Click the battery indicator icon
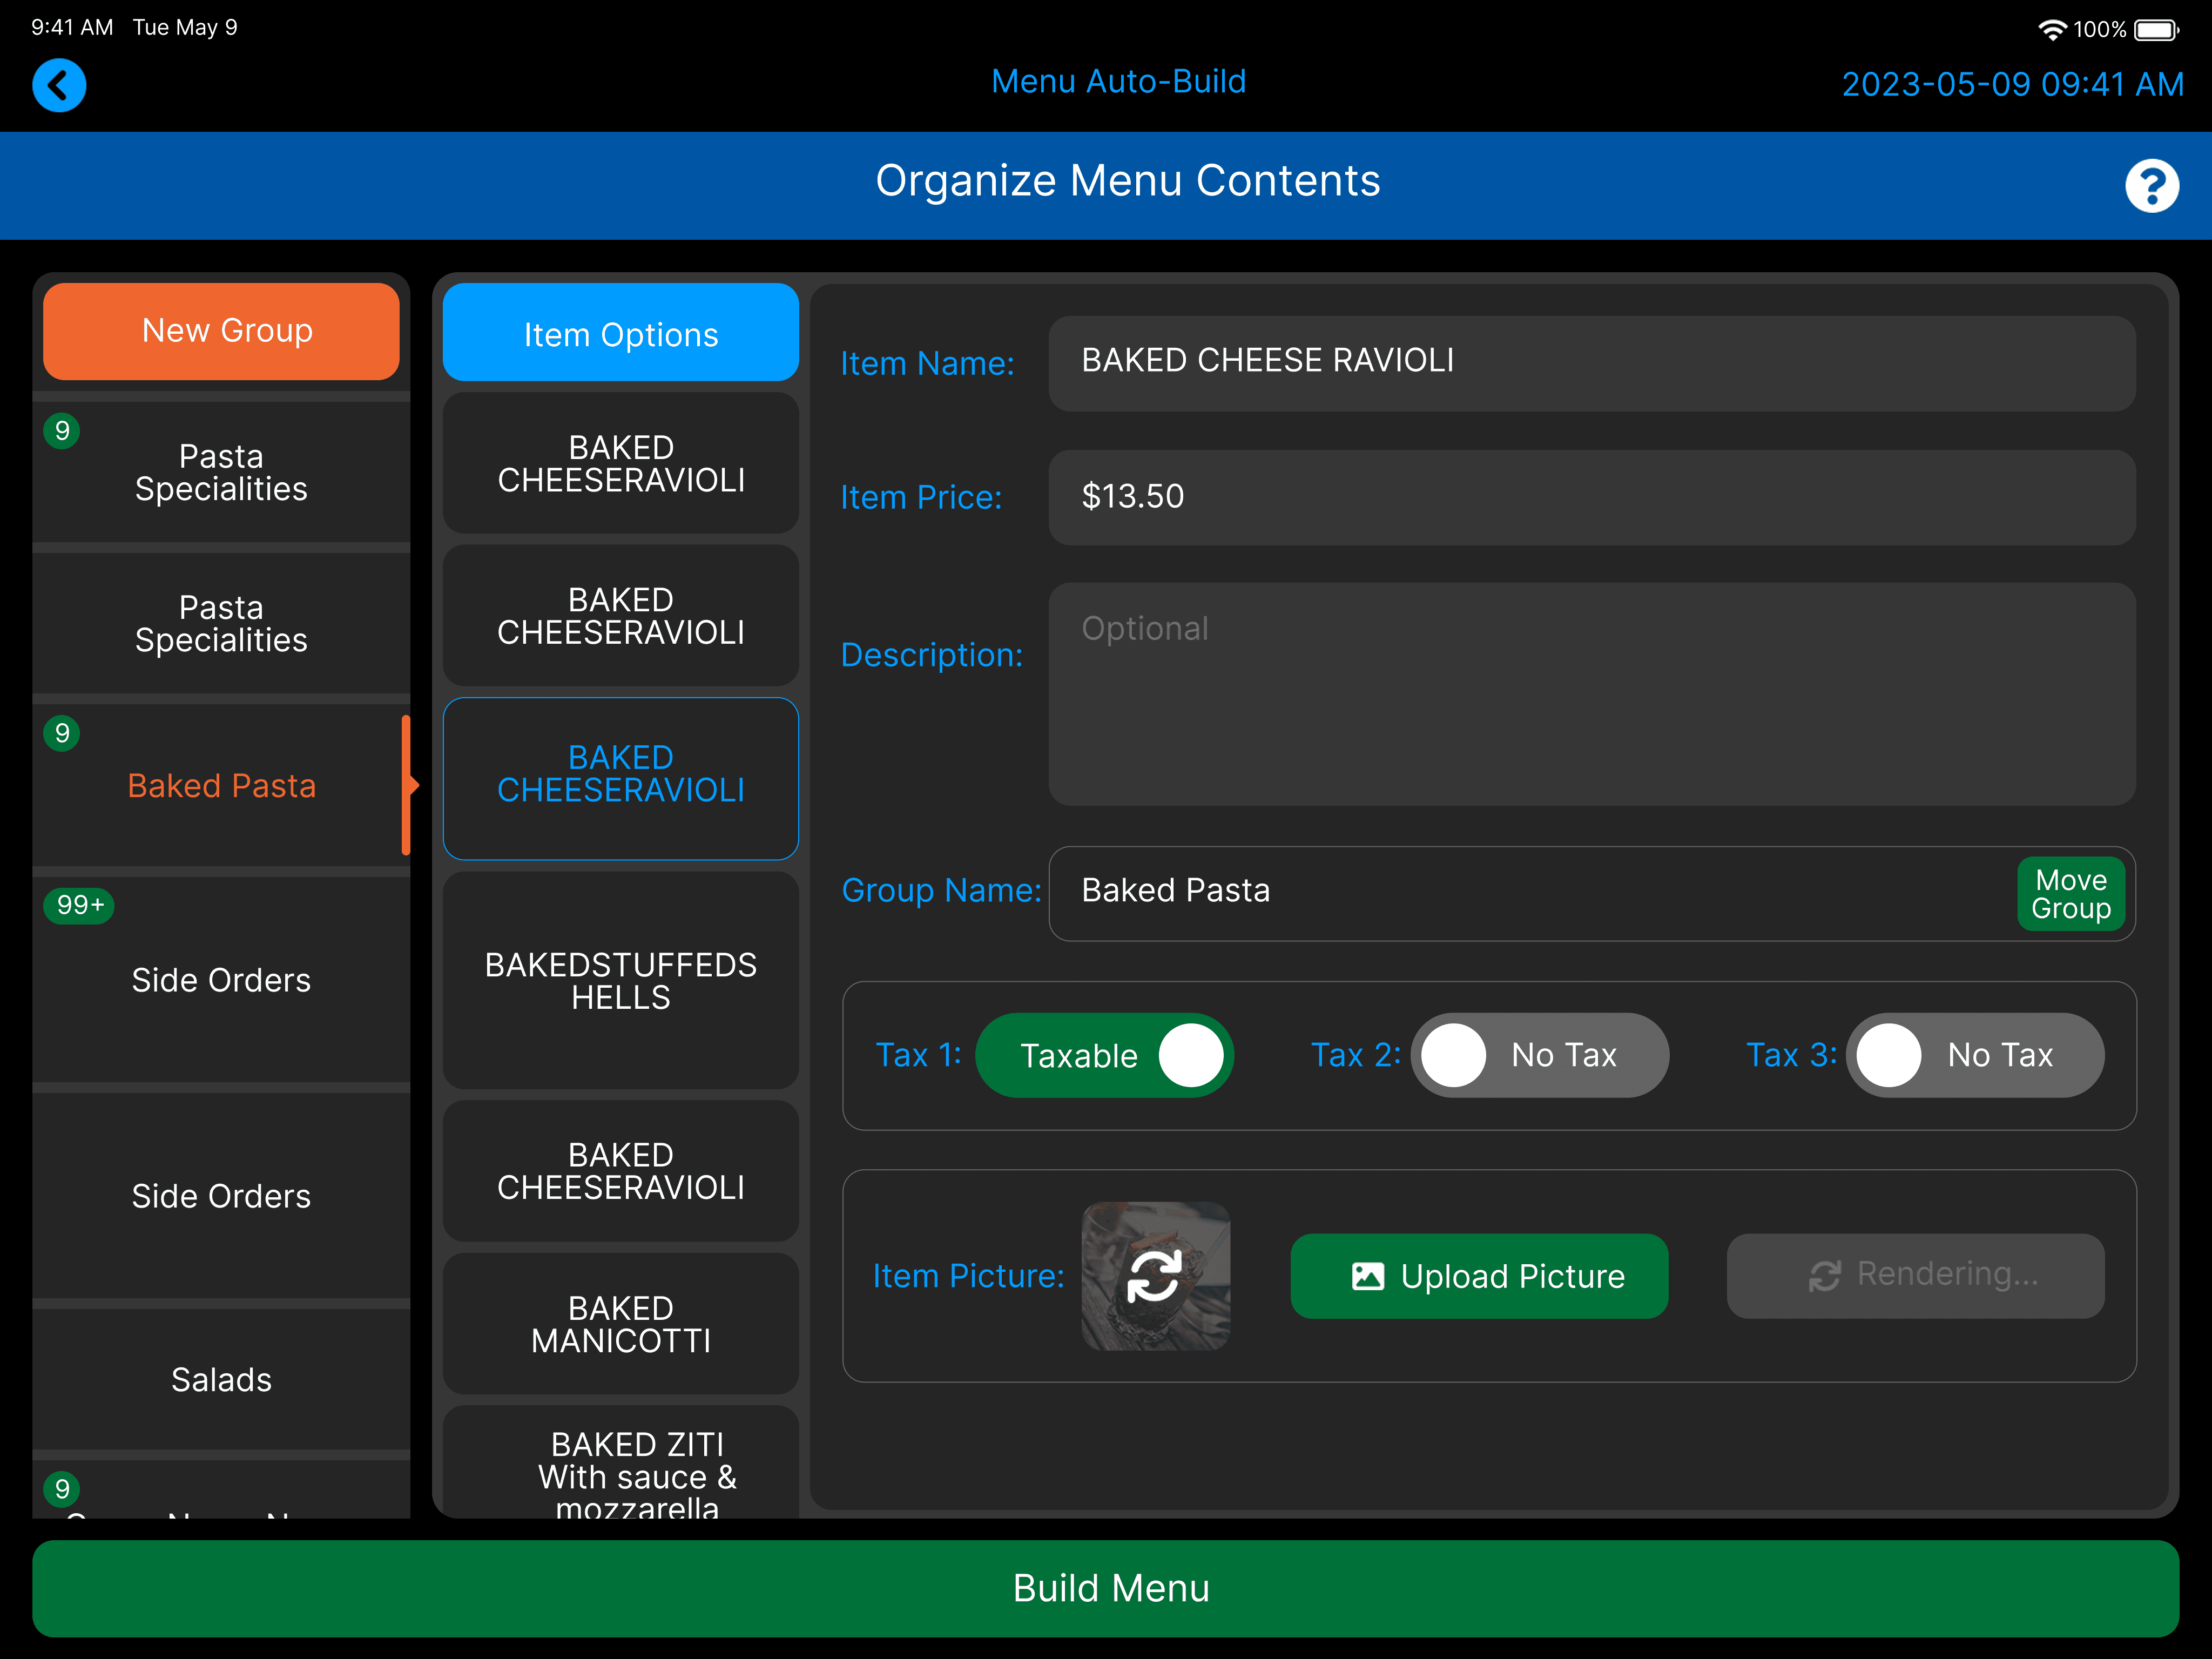This screenshot has height=1659, width=2212. [x=2155, y=29]
